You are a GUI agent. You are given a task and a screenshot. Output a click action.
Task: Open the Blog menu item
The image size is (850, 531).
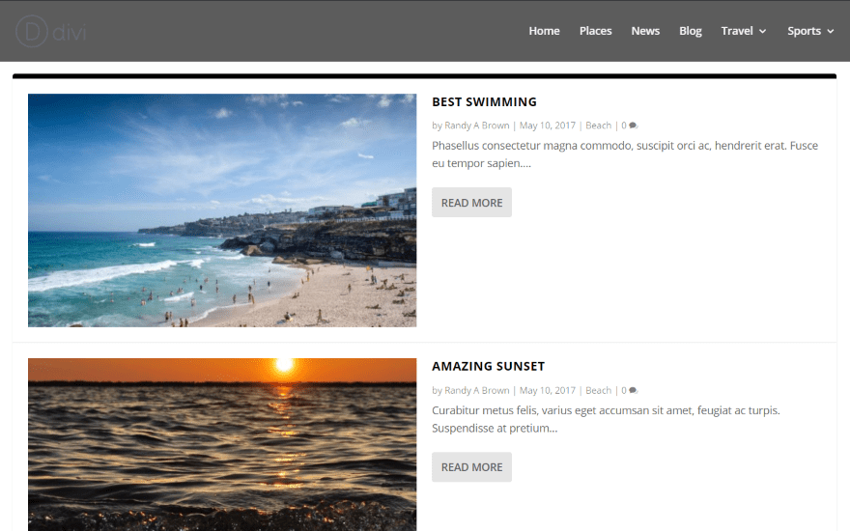tap(690, 31)
